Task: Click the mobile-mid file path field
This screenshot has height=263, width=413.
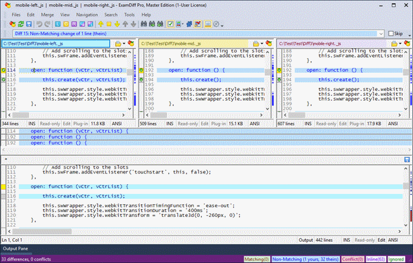Action: tap(193, 44)
